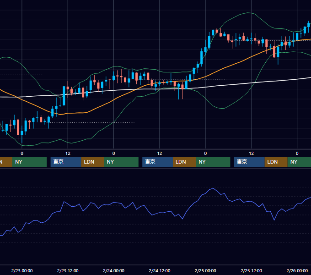311x275 pixels.
Task: Select the NY session block spanning 2/26 00:00
Action: (299, 162)
